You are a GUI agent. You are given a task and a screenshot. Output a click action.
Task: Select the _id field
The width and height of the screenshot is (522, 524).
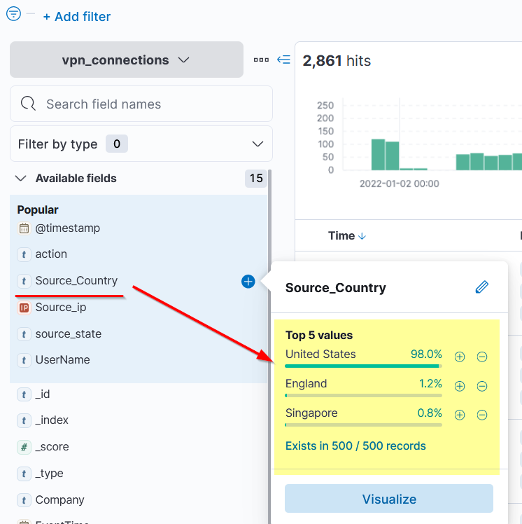[x=43, y=394]
